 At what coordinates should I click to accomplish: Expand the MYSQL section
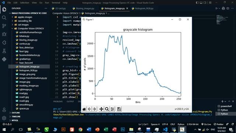[x=15, y=120]
